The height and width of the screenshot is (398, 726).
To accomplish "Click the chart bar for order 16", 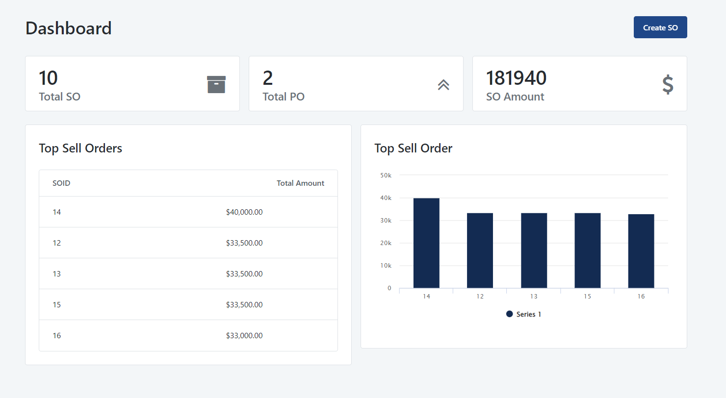I will click(x=641, y=250).
